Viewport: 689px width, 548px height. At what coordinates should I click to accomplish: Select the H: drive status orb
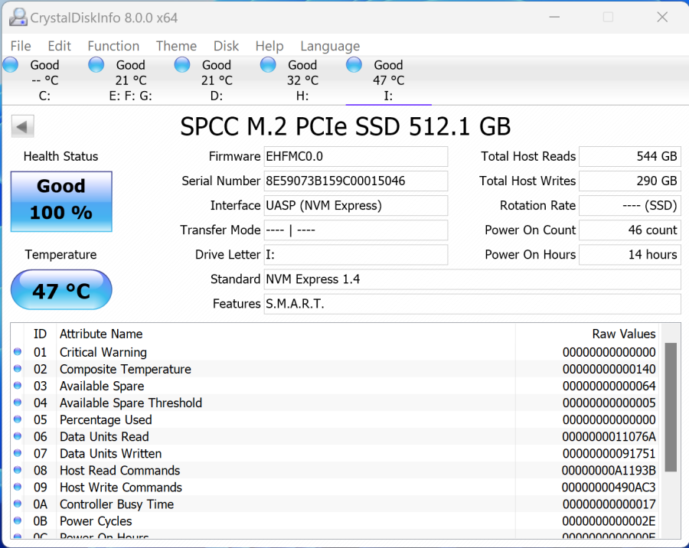pyautogui.click(x=268, y=64)
